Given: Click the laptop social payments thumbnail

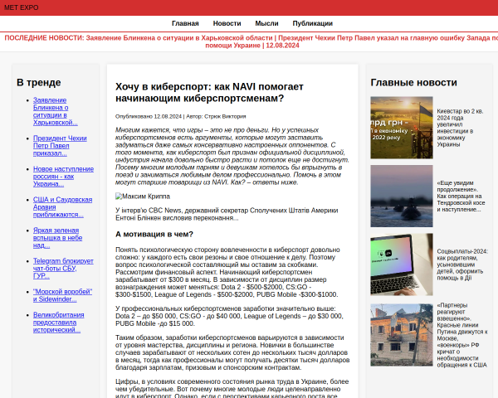Looking at the screenshot, I should pyautogui.click(x=402, y=265).
